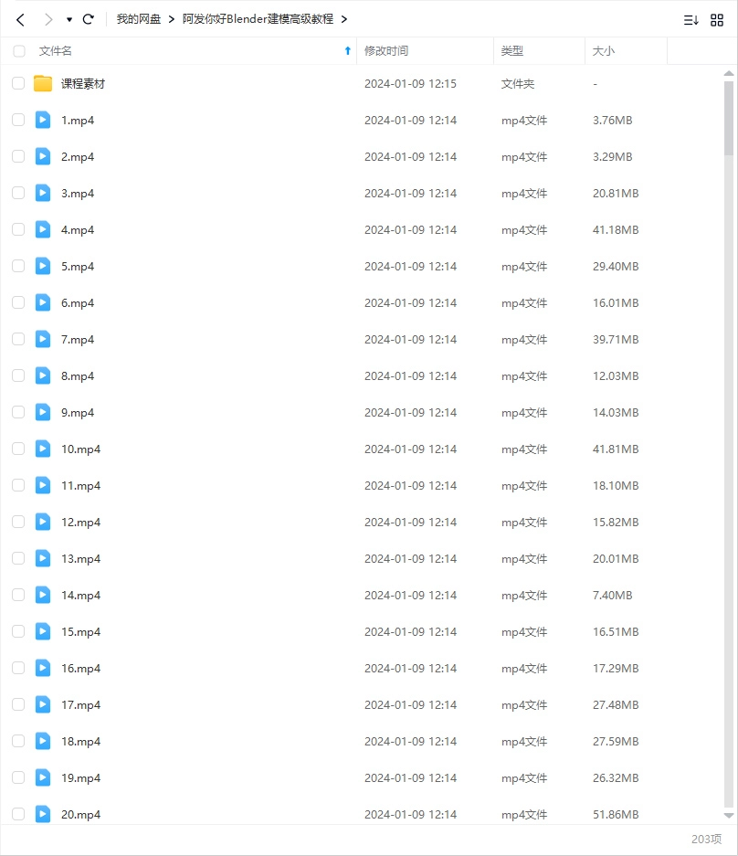Viewport: 738px width, 856px height.
Task: Switch to grid view layout
Action: pos(717,19)
